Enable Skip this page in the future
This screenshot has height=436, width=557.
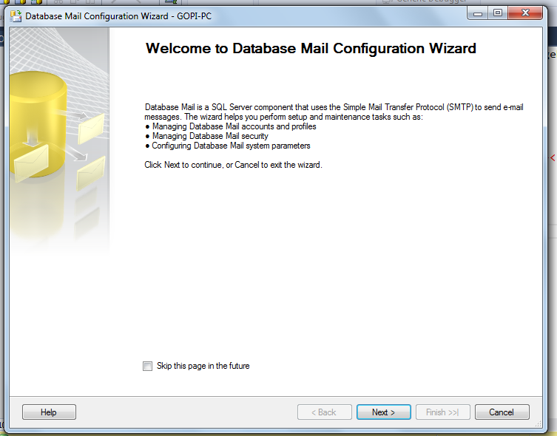click(147, 366)
